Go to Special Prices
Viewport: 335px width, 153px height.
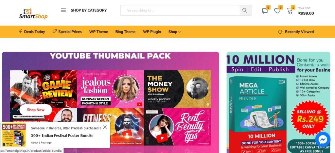point(67,32)
